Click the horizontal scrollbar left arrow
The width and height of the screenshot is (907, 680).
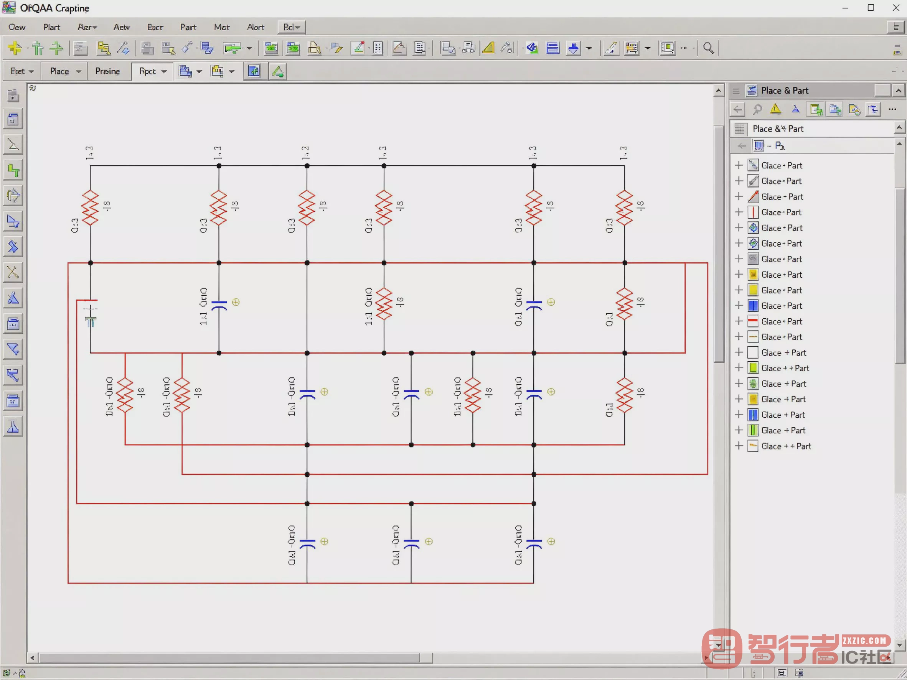pos(32,658)
